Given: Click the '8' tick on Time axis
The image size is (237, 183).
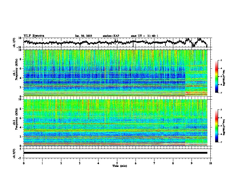Looking at the screenshot, I should click(x=173, y=163).
